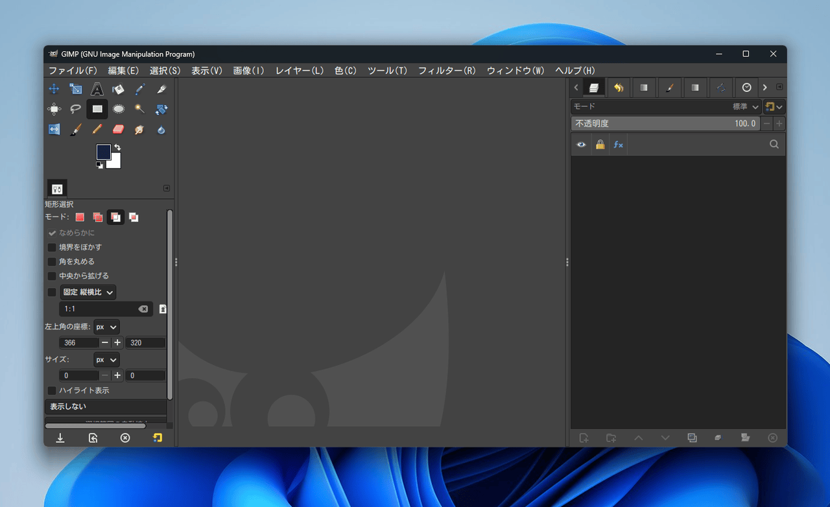Screen dimensions: 830x507
Task: Decrease X position value 366
Action: [x=105, y=342]
